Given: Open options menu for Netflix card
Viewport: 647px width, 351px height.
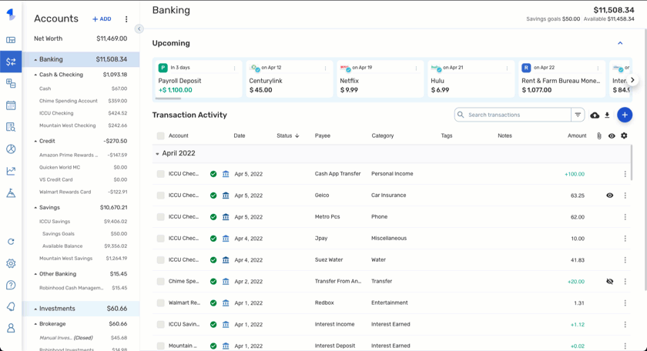Looking at the screenshot, I should [x=417, y=68].
